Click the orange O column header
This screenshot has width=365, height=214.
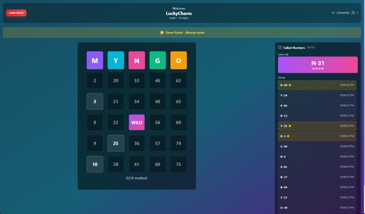point(178,60)
